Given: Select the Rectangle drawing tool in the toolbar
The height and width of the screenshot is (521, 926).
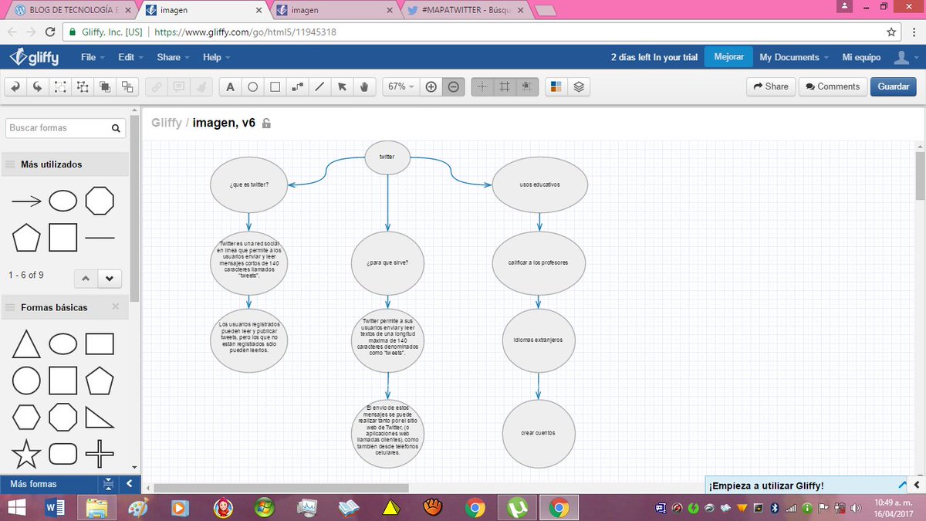Looking at the screenshot, I should point(275,86).
